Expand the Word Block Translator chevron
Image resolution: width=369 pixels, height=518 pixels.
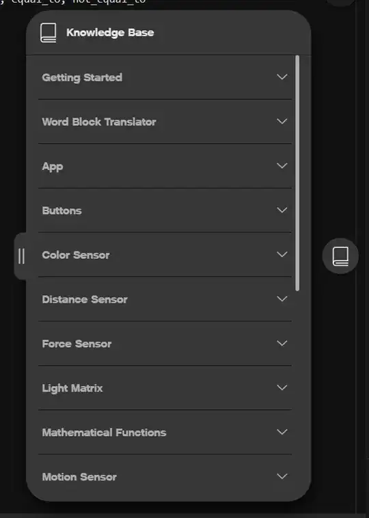pyautogui.click(x=282, y=121)
